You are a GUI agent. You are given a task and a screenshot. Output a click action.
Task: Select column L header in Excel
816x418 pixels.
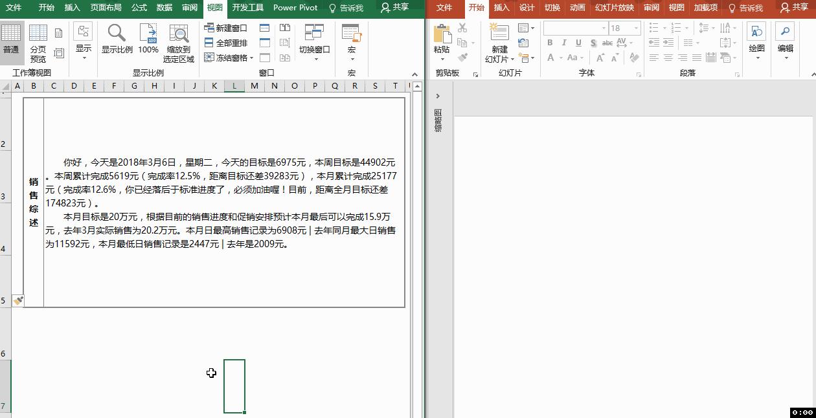coord(234,86)
